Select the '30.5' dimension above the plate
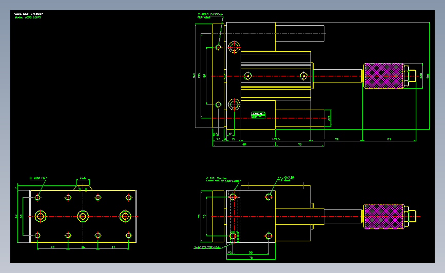The height and width of the screenshot is (273, 445). [83, 178]
